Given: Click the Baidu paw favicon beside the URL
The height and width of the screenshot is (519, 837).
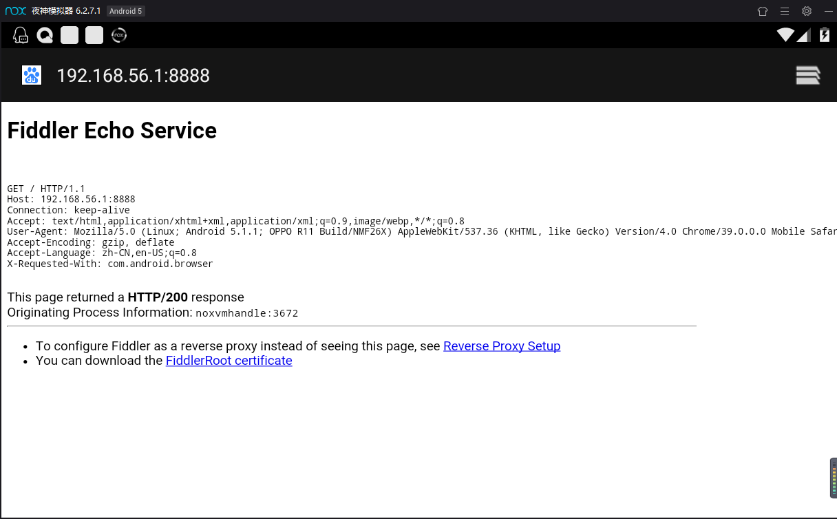Looking at the screenshot, I should [x=32, y=75].
